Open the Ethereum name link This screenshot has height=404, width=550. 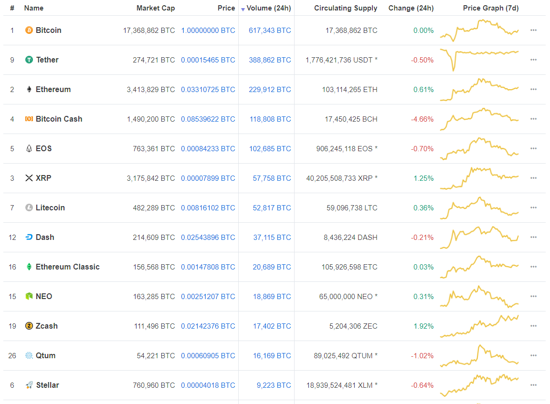click(x=53, y=89)
